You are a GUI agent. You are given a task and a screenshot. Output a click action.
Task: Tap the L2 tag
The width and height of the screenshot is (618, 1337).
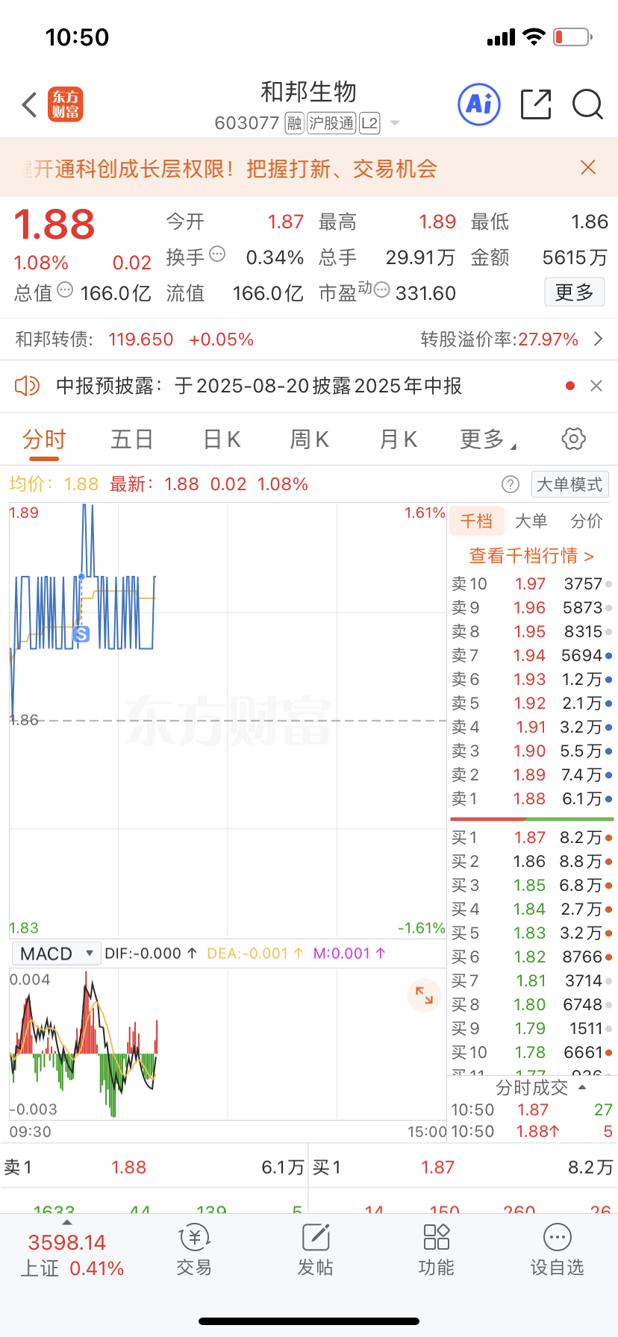(x=369, y=123)
